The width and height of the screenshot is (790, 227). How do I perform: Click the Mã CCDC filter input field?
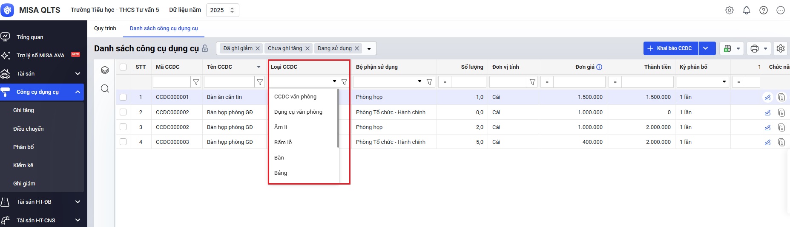[172, 82]
